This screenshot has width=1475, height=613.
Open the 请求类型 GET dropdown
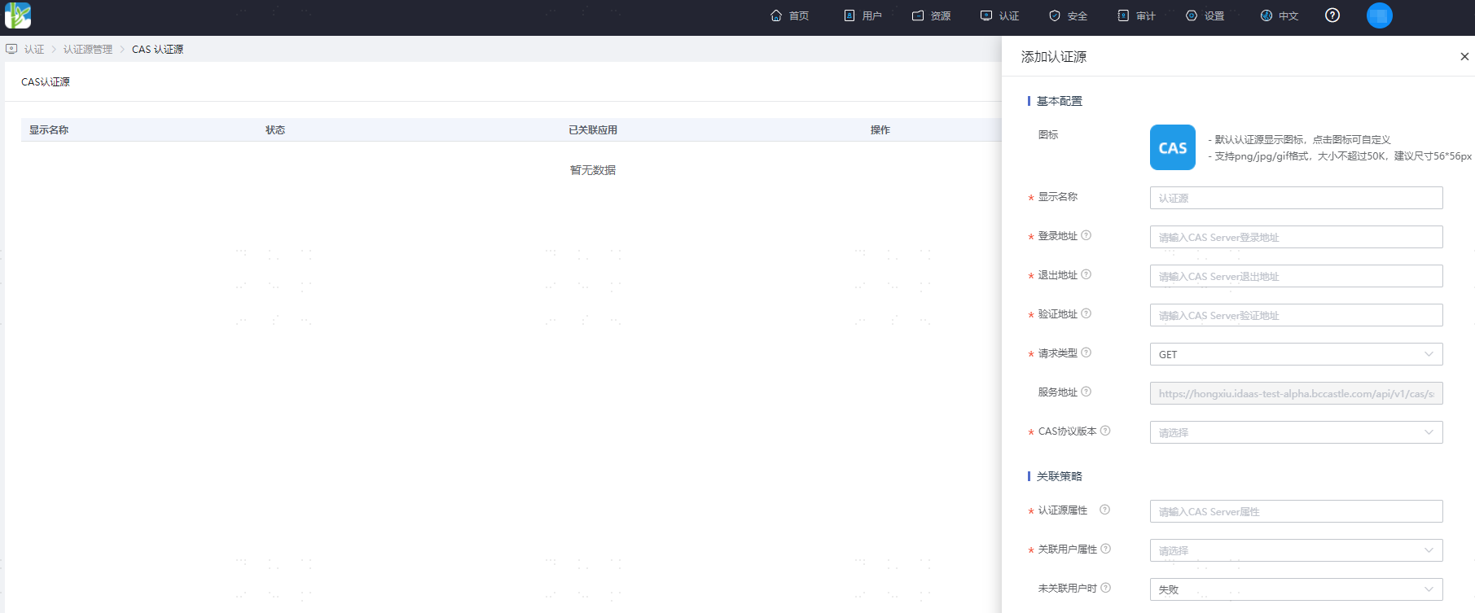tap(1296, 354)
